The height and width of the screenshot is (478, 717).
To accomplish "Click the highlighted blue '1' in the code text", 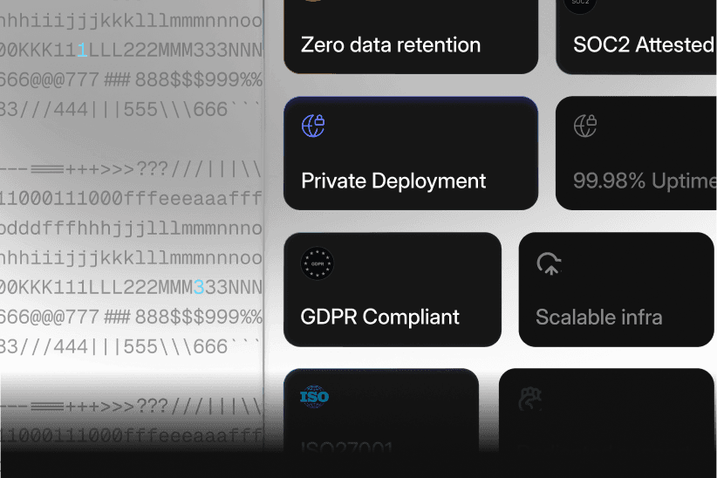I will 82,50.
